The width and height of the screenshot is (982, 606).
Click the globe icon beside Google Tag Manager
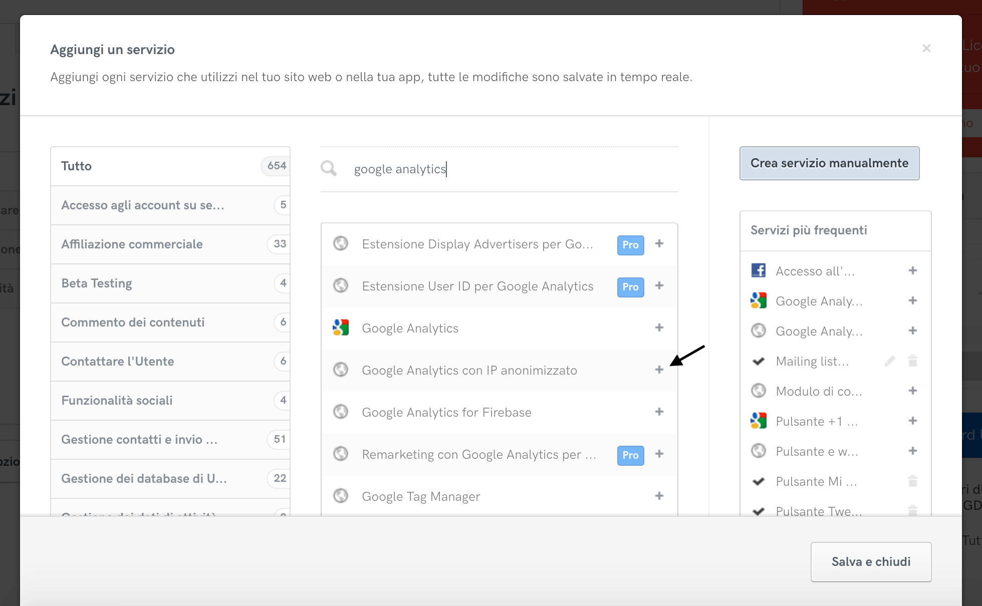(x=341, y=496)
